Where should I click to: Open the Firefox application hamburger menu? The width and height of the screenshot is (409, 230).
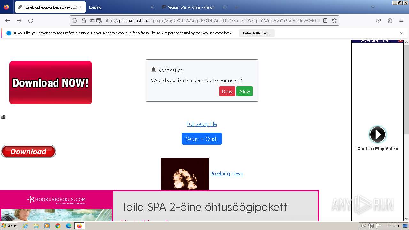(401, 20)
